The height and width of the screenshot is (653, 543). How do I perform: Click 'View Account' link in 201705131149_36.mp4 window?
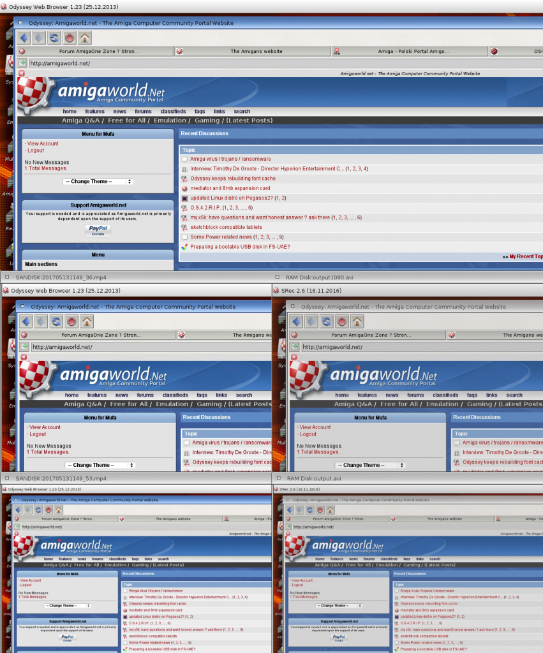pos(45,427)
